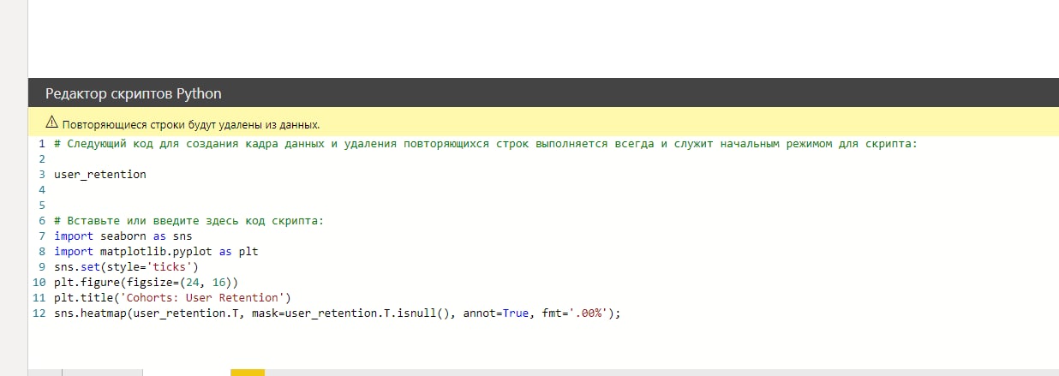The width and height of the screenshot is (1059, 376).
Task: Click empty line 4 in the script editor
Action: tap(548, 189)
